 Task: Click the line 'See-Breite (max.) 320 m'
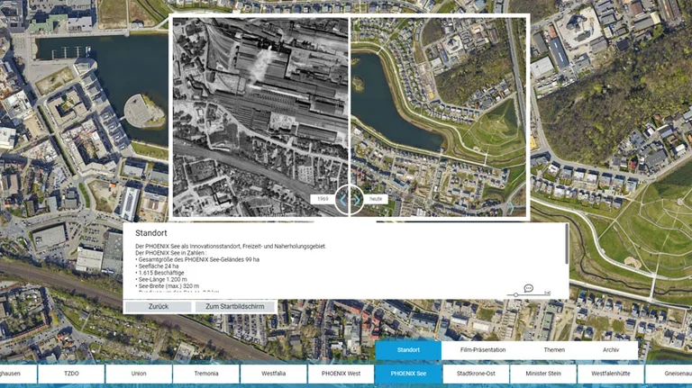[168, 286]
